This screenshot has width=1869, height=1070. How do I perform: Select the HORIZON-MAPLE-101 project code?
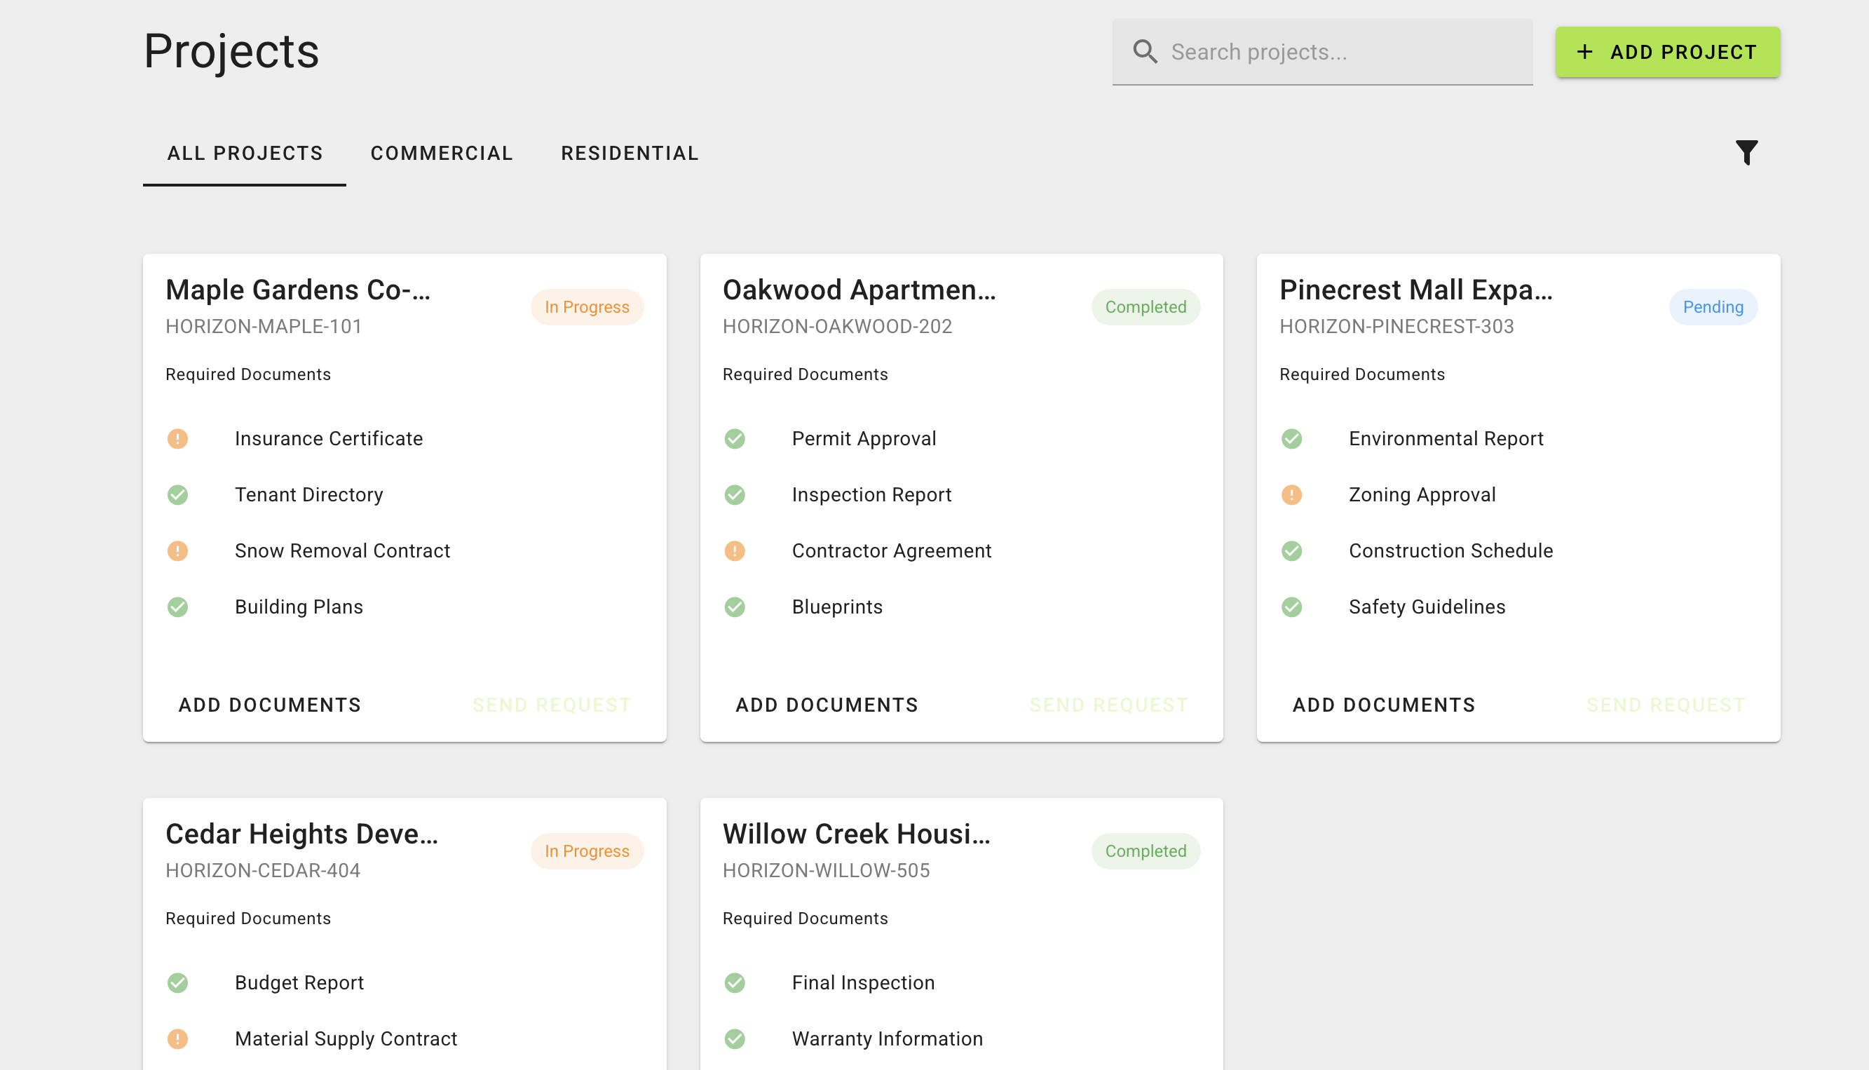pos(264,326)
